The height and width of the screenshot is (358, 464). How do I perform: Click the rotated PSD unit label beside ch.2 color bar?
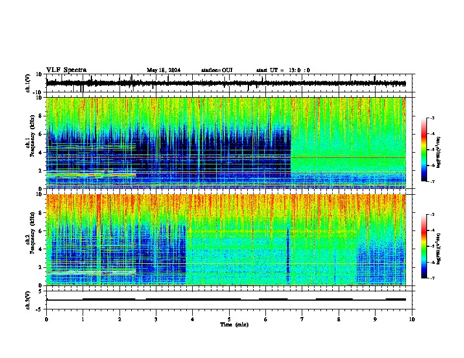pos(438,249)
